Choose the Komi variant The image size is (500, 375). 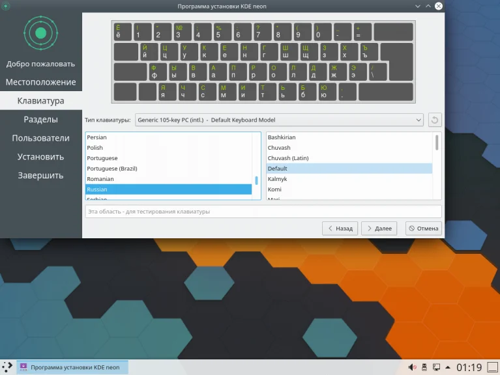click(x=349, y=189)
